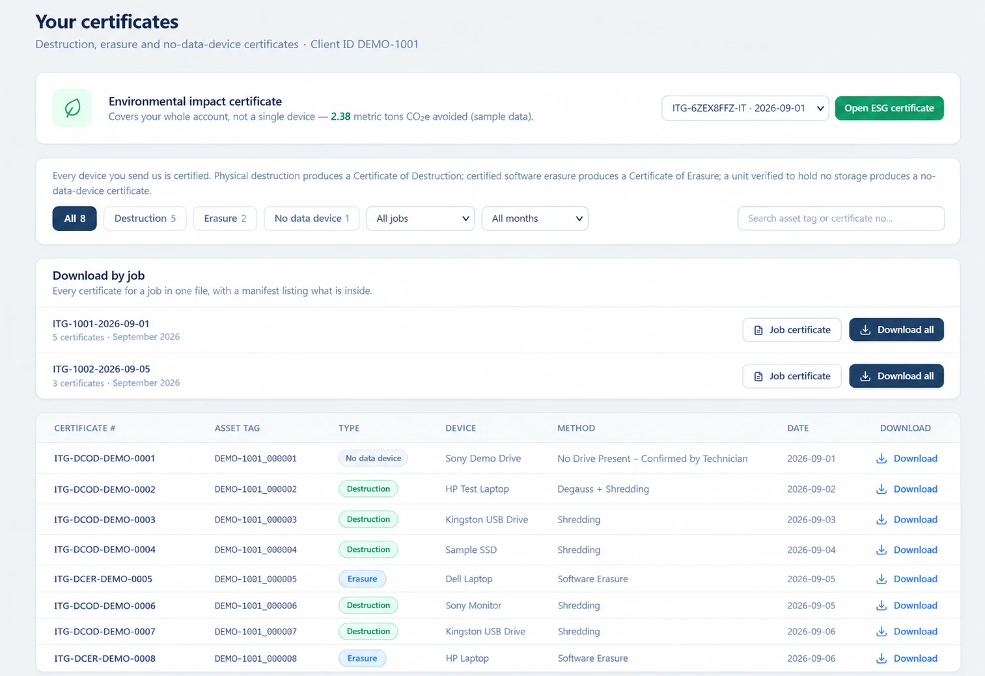Open Job certificate for ITG-1002-2026-09-05
Viewport: 985px width, 676px height.
coord(792,376)
